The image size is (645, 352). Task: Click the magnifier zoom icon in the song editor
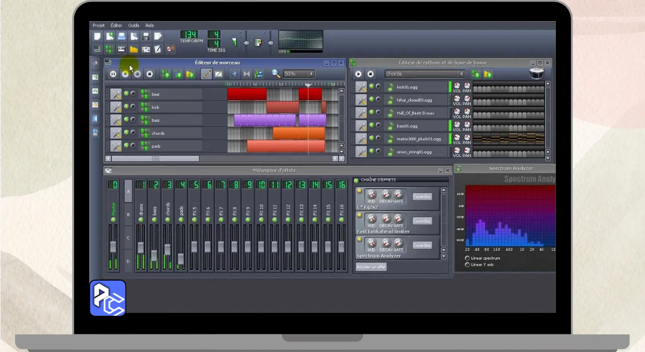pyautogui.click(x=276, y=74)
